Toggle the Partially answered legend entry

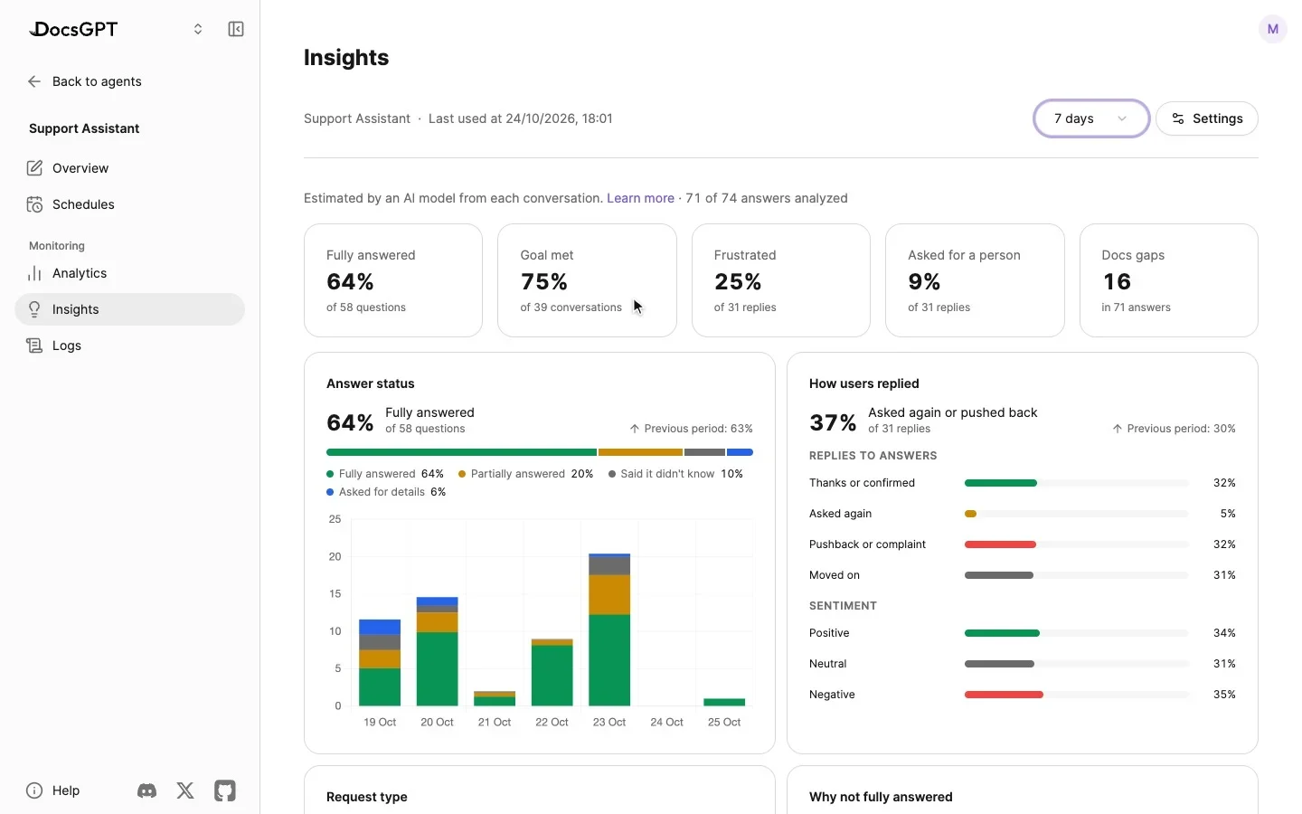[x=526, y=474]
